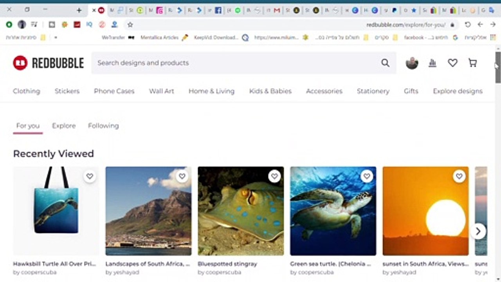The height and width of the screenshot is (282, 501).
Task: Open Mentallica Articles bookmark
Action: pyautogui.click(x=164, y=38)
